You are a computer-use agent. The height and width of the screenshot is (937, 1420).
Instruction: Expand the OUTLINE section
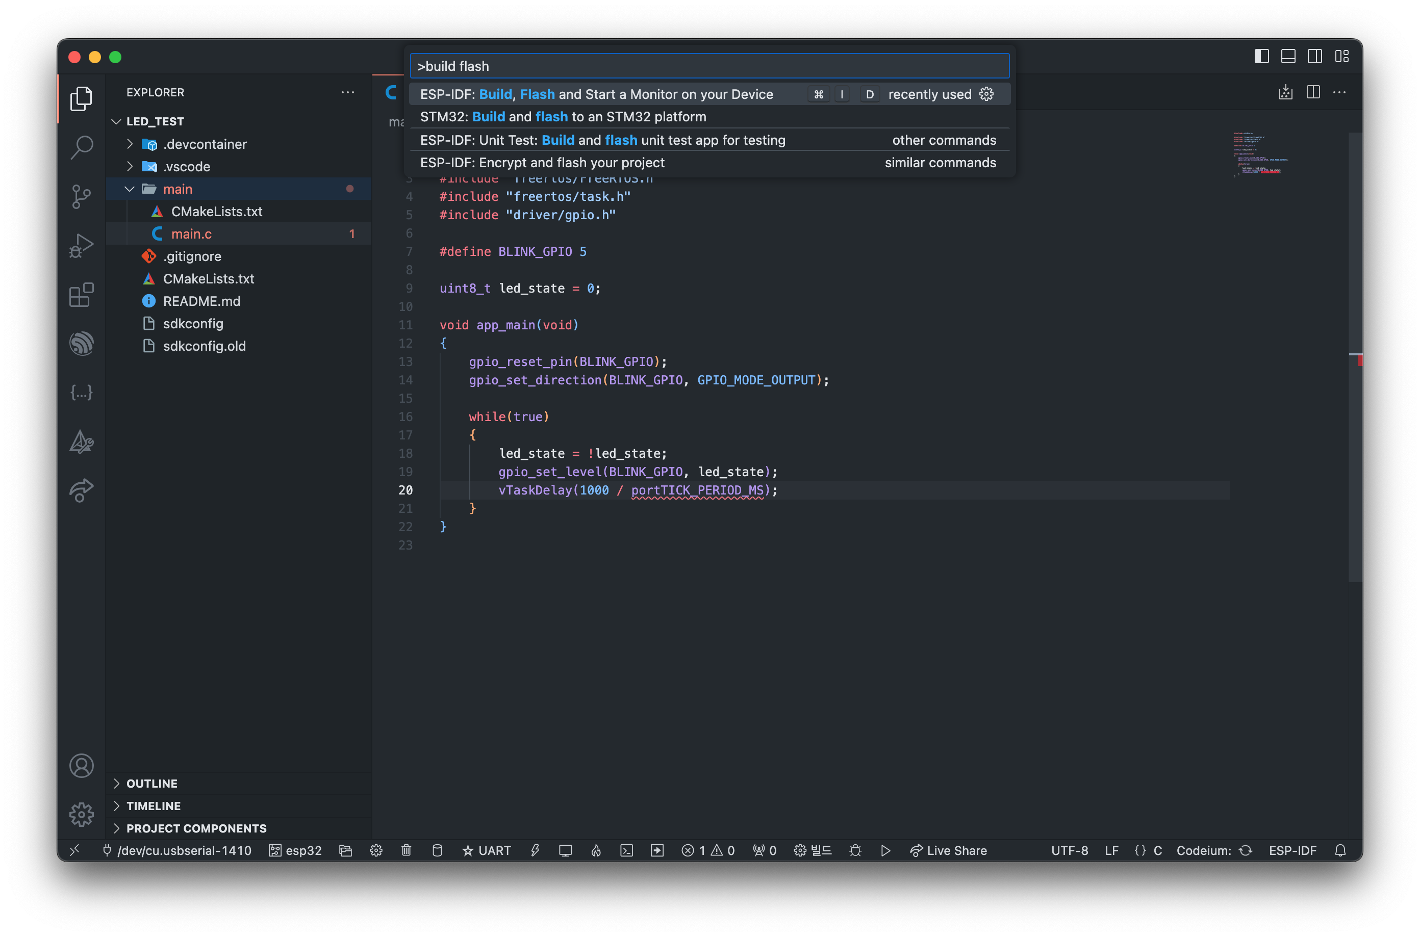pyautogui.click(x=151, y=784)
